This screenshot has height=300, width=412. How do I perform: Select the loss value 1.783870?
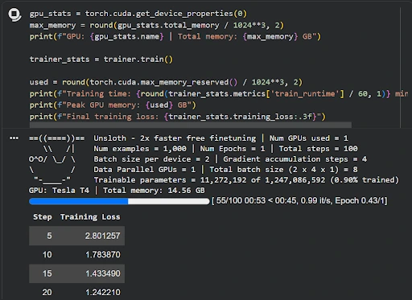point(103,255)
